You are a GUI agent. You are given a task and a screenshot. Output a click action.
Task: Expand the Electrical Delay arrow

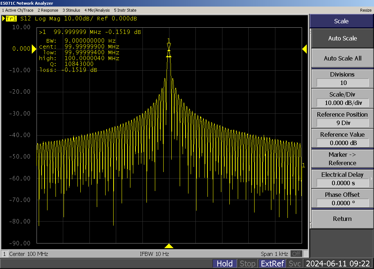(x=371, y=179)
